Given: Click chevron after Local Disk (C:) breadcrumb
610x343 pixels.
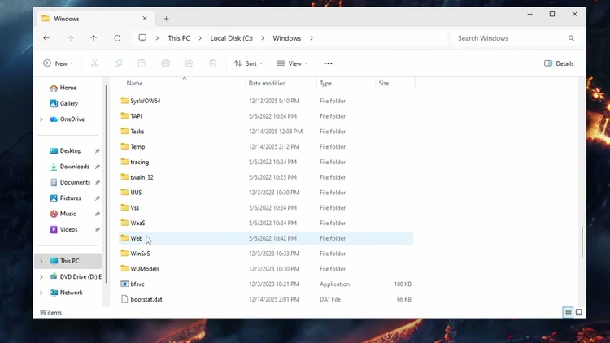Looking at the screenshot, I should point(263,38).
